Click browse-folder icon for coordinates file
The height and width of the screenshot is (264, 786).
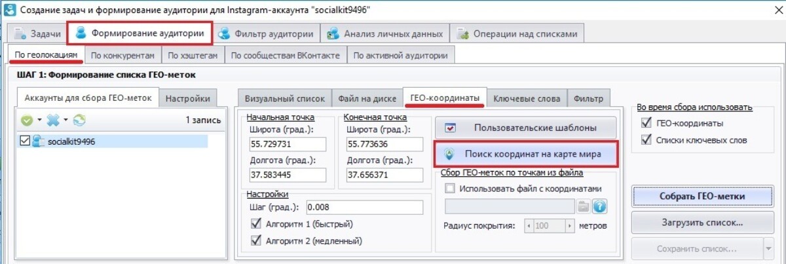(x=583, y=208)
